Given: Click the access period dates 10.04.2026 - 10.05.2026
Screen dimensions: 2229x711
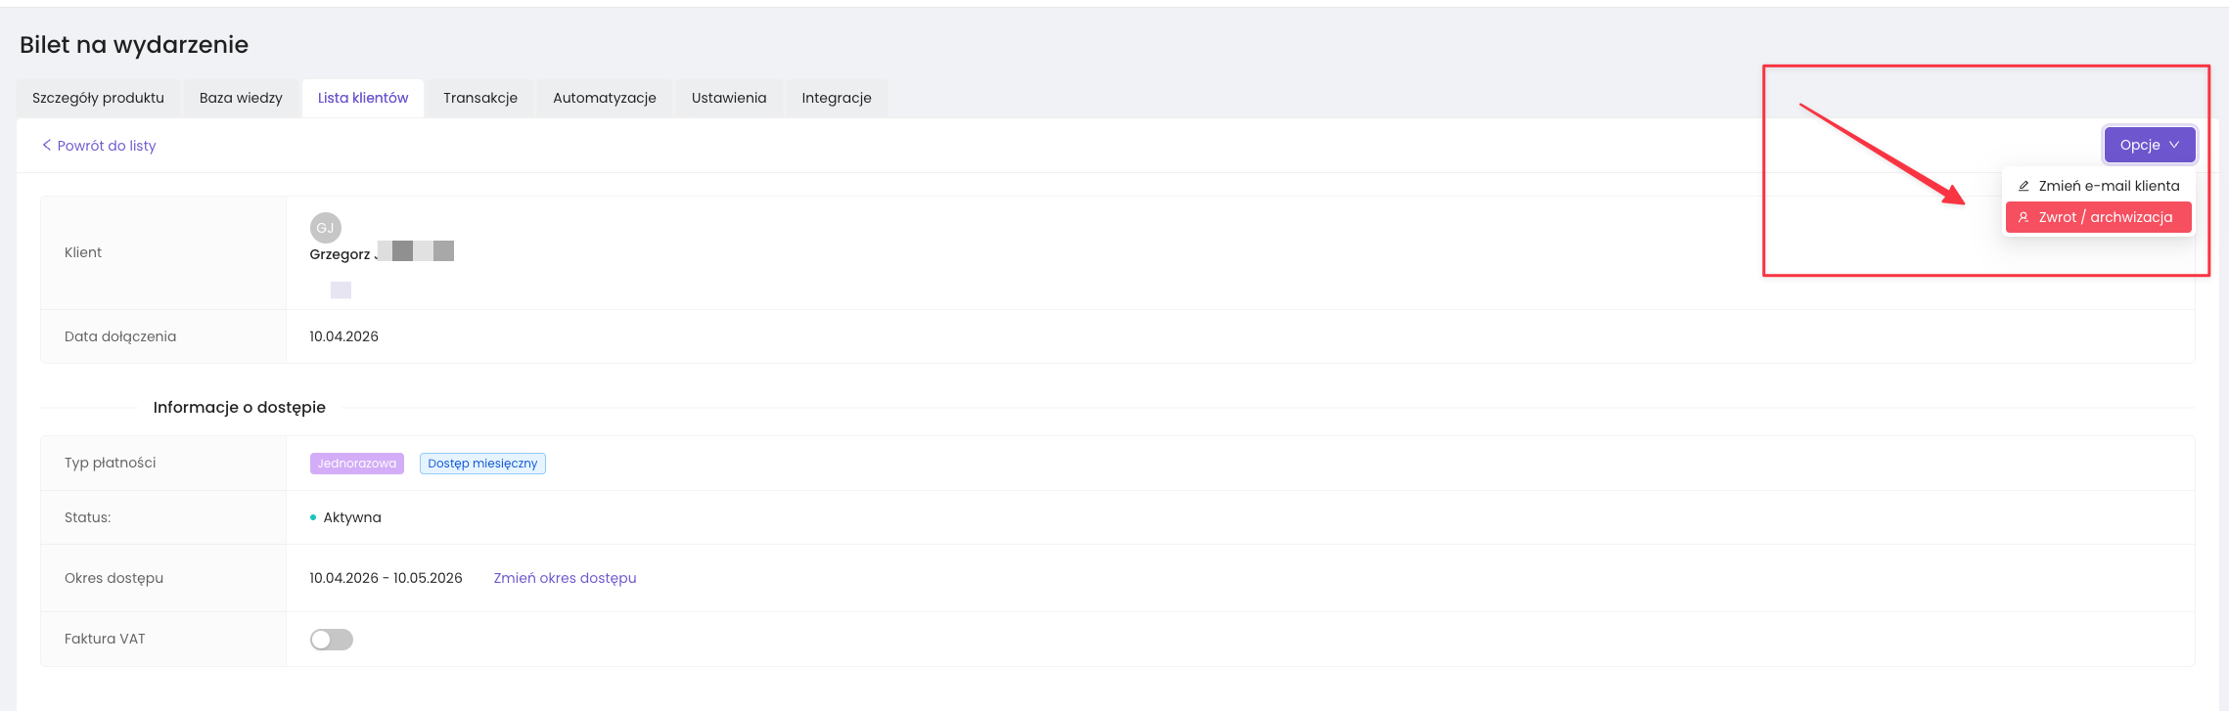Looking at the screenshot, I should click(386, 578).
